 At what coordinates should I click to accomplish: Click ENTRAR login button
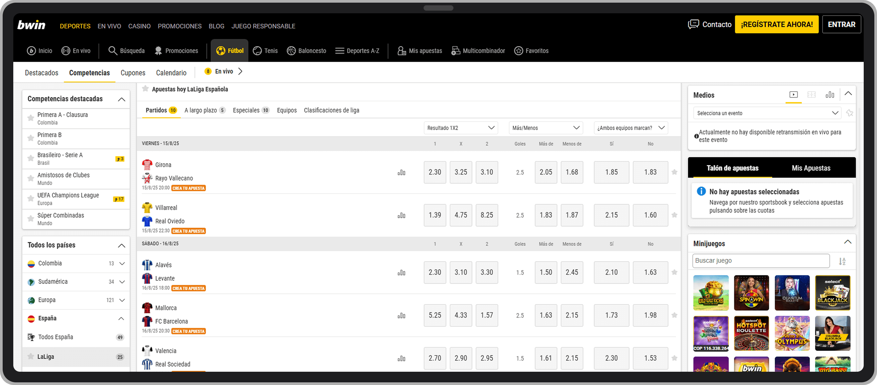tap(841, 25)
